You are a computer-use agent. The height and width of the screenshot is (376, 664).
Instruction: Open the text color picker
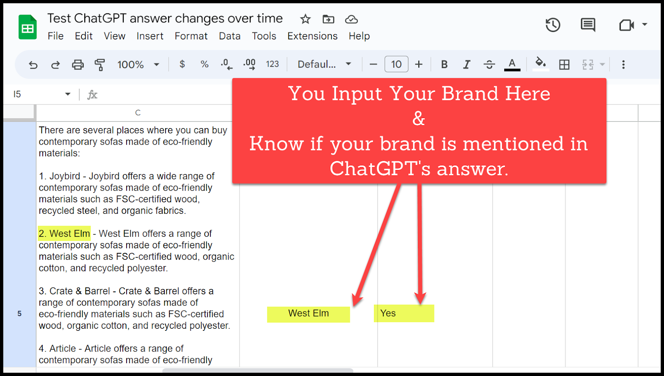(512, 64)
